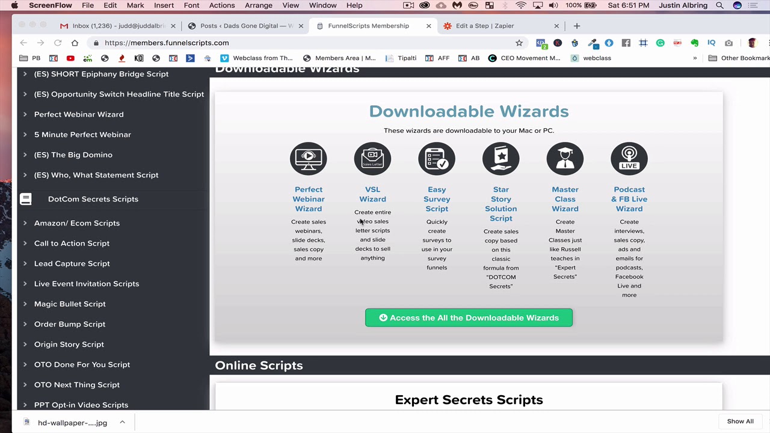This screenshot has width=770, height=433.
Task: Open Magic Bullet Script in sidebar
Action: click(x=70, y=304)
